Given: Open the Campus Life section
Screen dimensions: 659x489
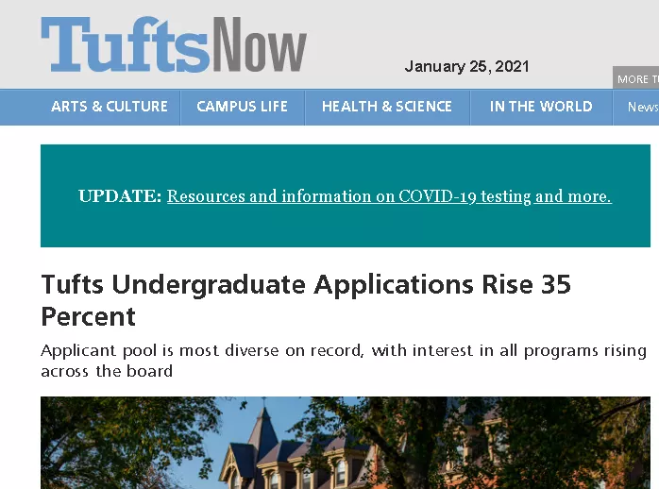Looking at the screenshot, I should click(x=242, y=107).
